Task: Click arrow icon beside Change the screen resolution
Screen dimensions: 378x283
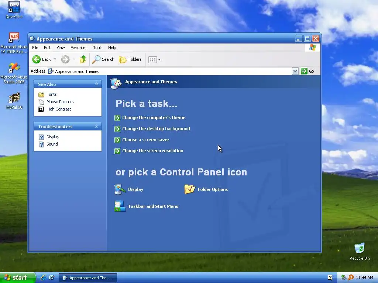Action: point(117,151)
